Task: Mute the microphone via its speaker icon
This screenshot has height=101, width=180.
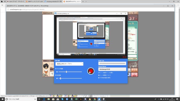Action: pyautogui.click(x=57, y=72)
